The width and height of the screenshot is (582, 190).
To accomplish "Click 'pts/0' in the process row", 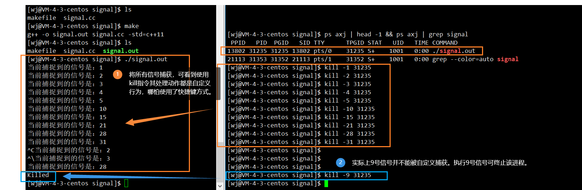I will tap(323, 51).
